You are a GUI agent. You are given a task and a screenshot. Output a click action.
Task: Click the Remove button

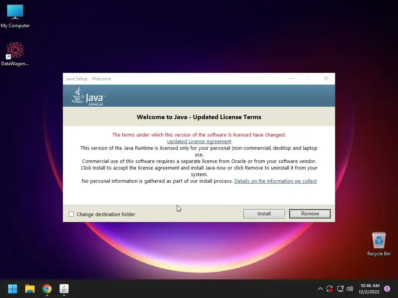coord(310,214)
